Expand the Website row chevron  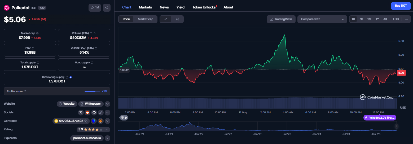pyautogui.click(x=107, y=104)
